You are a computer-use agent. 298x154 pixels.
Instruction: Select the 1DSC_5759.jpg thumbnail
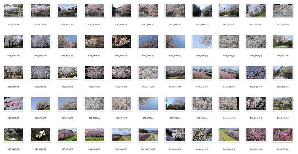click(x=256, y=41)
